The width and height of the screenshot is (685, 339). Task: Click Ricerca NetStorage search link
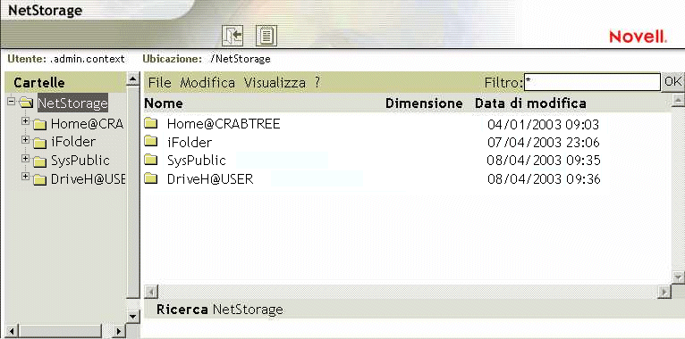coord(220,310)
